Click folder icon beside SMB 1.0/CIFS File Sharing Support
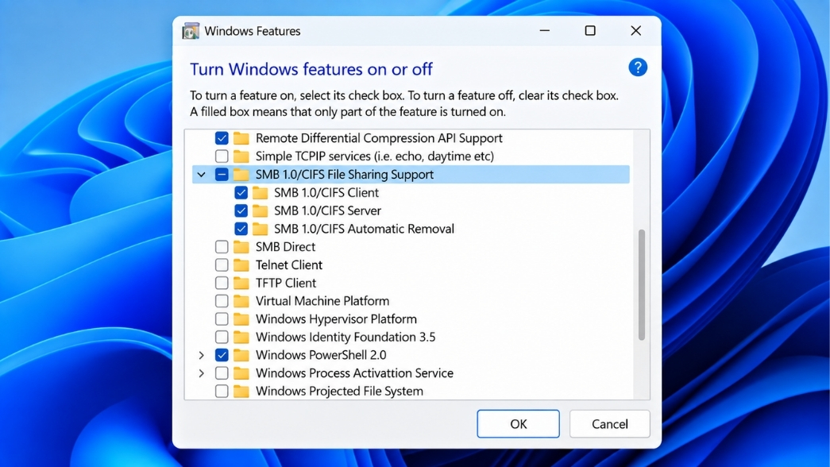Image resolution: width=830 pixels, height=467 pixels. click(241, 174)
